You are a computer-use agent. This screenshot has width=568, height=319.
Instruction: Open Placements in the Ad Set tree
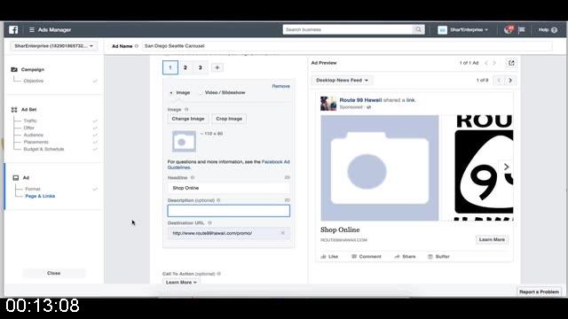tap(35, 142)
